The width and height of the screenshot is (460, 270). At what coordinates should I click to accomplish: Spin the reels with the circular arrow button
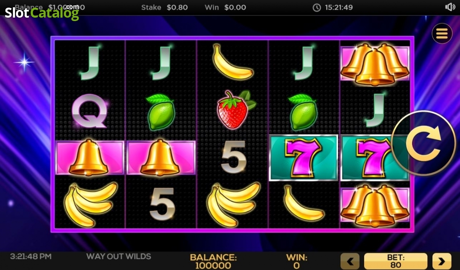pyautogui.click(x=424, y=143)
